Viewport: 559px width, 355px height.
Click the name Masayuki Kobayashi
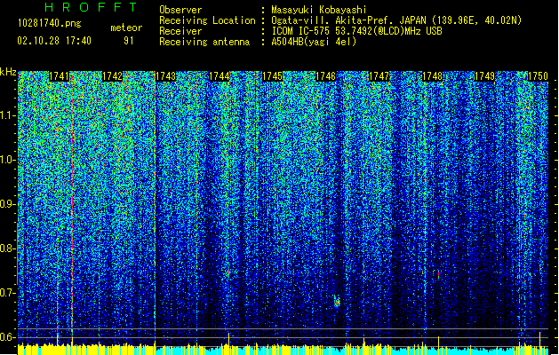click(x=319, y=10)
